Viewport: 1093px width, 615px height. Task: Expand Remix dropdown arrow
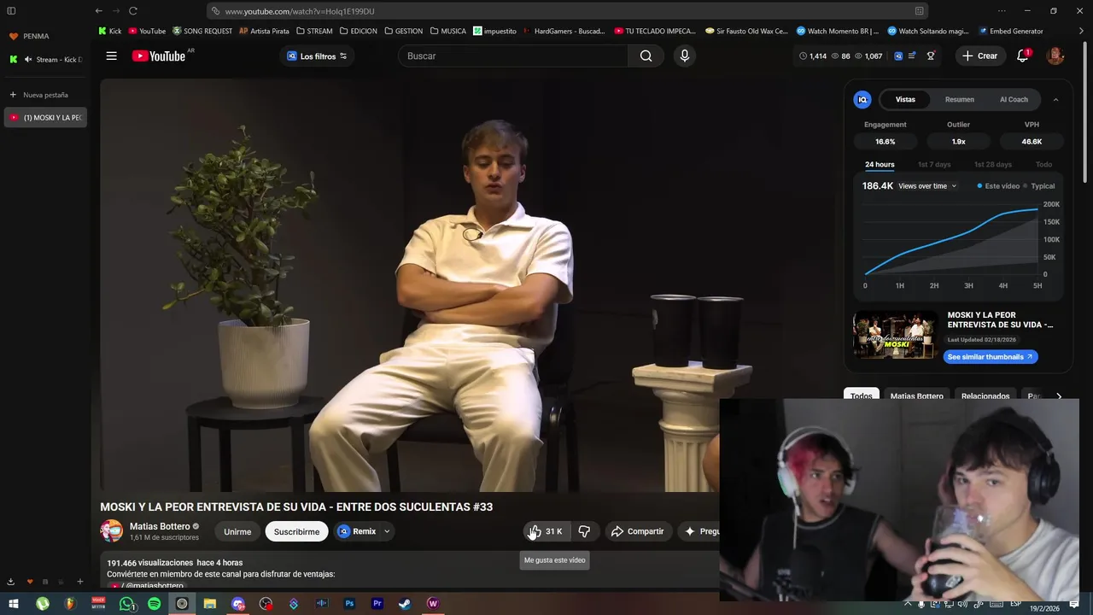[x=387, y=531]
